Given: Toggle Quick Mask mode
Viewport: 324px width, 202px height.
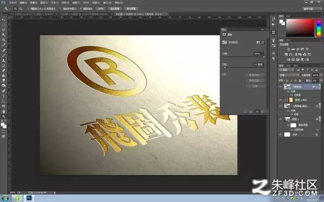Looking at the screenshot, I should point(4,131).
